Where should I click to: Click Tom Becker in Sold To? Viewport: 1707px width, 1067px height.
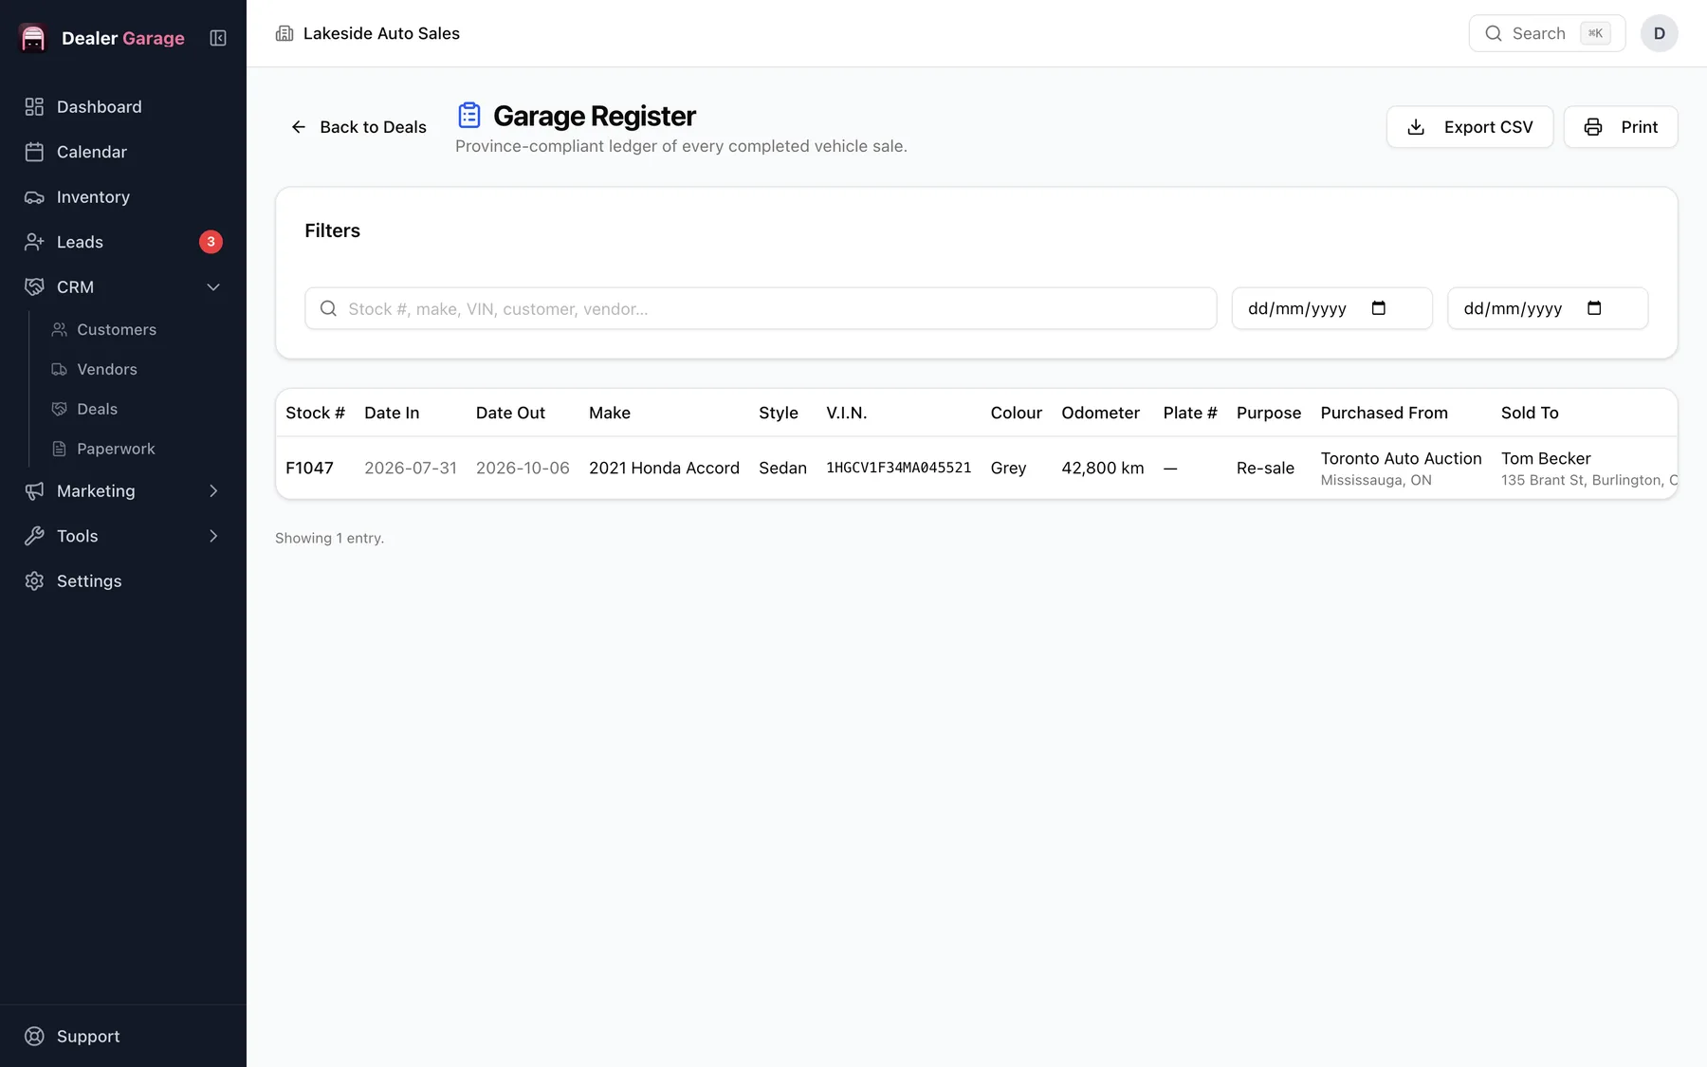click(1546, 458)
